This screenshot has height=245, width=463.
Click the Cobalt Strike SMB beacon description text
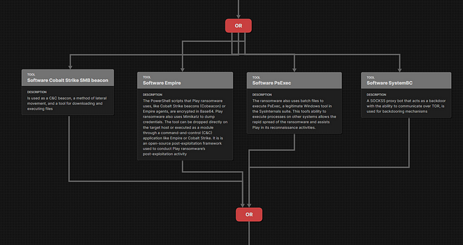67,104
